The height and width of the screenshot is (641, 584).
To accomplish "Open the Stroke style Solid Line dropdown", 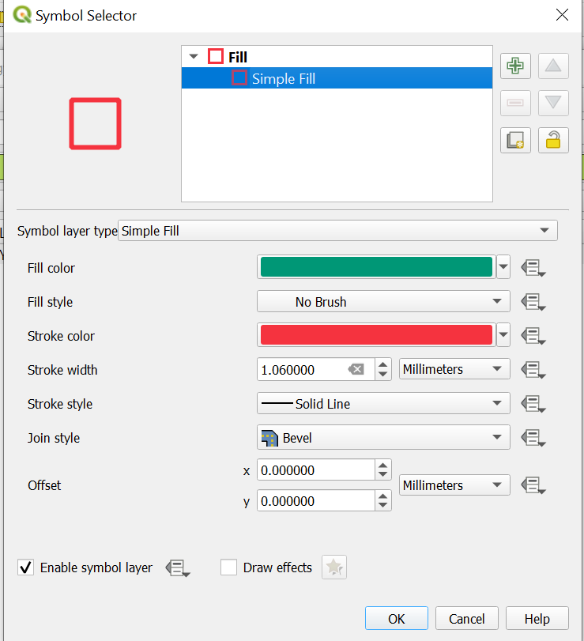I will pos(383,404).
